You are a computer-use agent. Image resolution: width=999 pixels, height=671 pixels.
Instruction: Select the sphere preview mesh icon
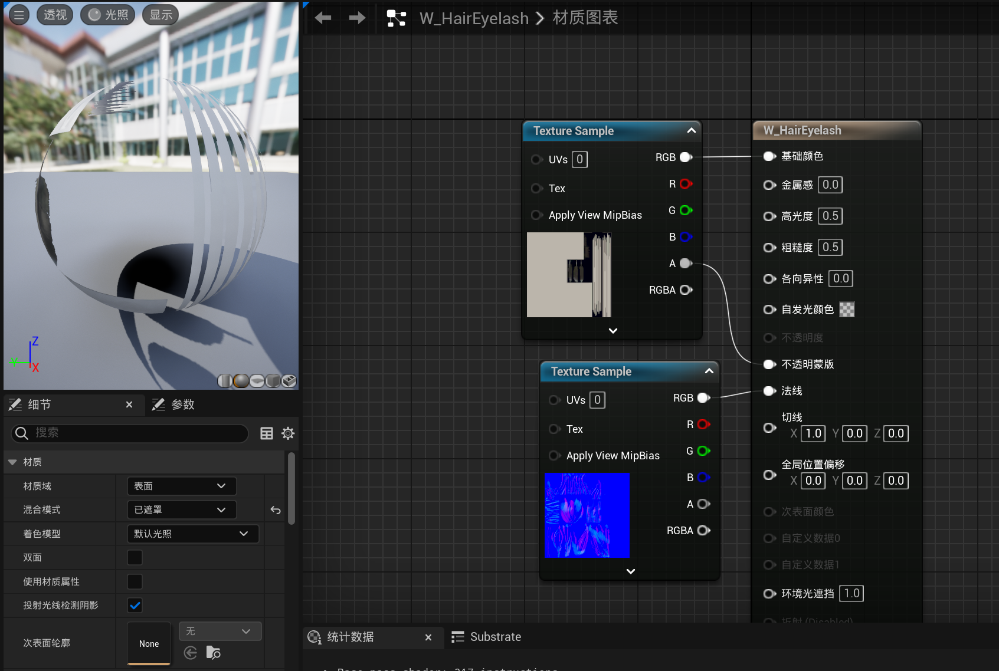coord(241,381)
